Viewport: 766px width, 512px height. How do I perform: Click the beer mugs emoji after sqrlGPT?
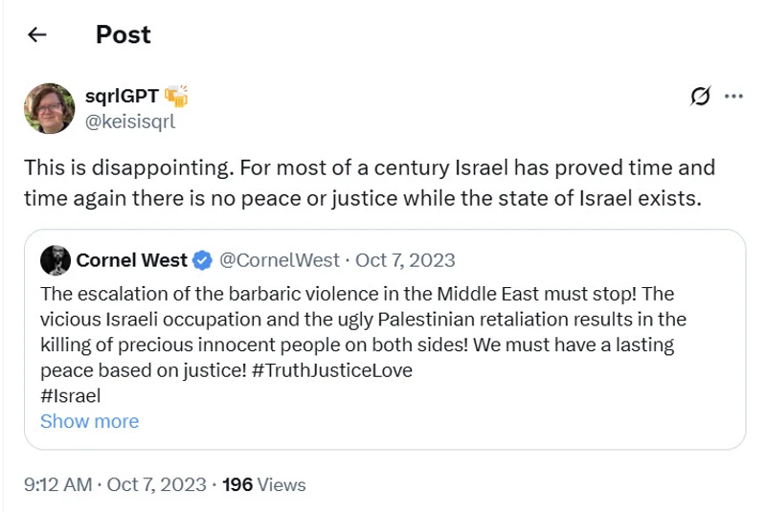[x=176, y=96]
